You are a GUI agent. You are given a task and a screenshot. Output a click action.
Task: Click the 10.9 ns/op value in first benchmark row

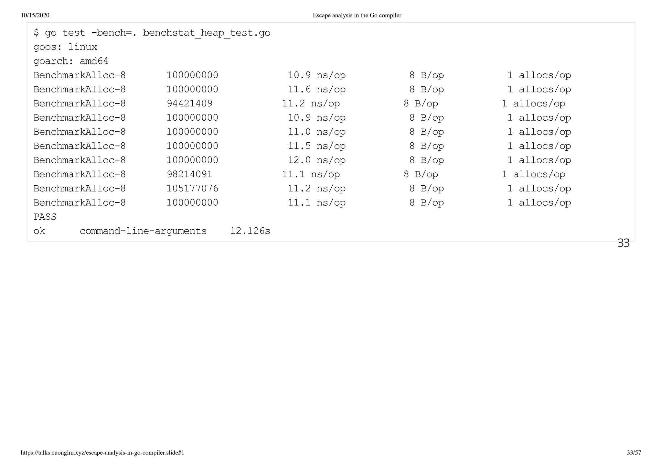[317, 75]
